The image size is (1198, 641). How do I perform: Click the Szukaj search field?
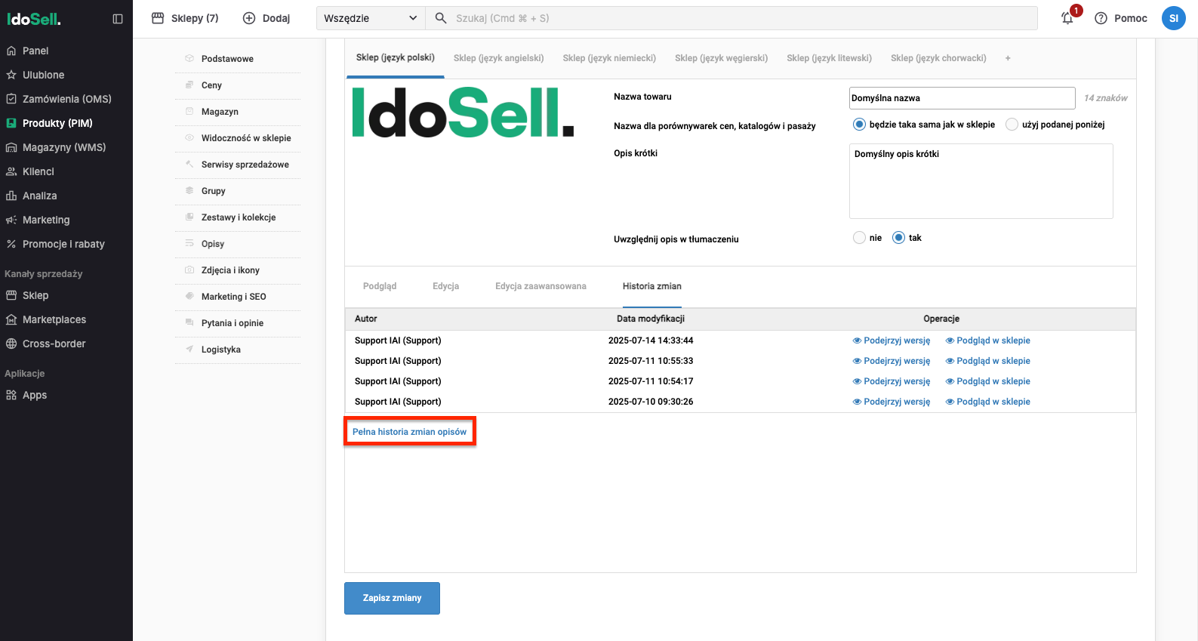click(x=731, y=18)
